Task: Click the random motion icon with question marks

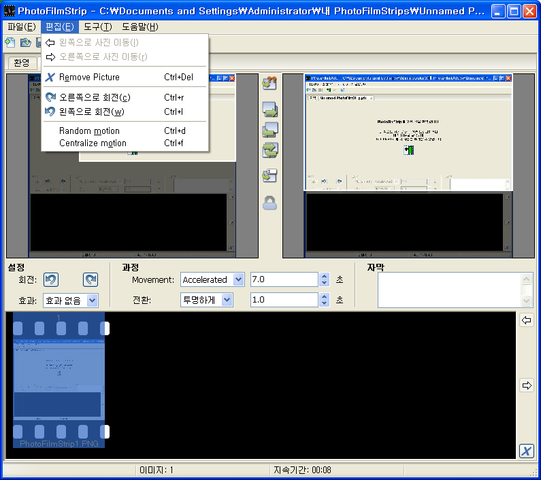Action: 269,83
